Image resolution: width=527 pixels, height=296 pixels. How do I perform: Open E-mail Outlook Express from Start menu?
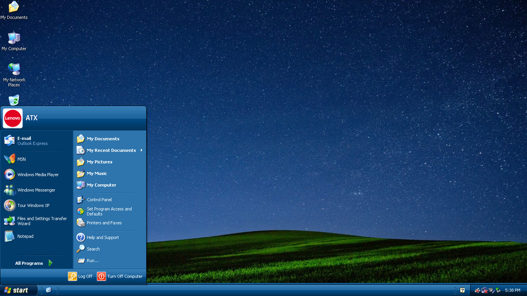coord(37,141)
